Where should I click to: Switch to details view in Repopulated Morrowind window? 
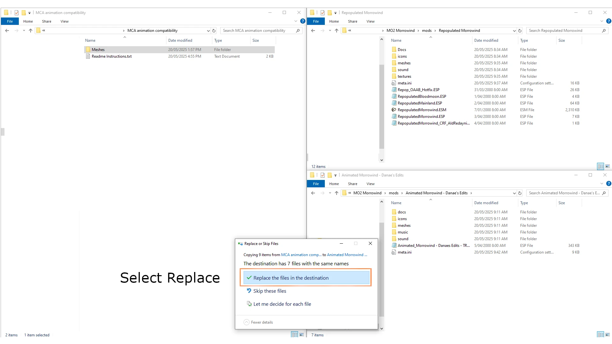(601, 166)
